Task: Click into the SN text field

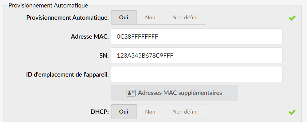Action: [196, 55]
